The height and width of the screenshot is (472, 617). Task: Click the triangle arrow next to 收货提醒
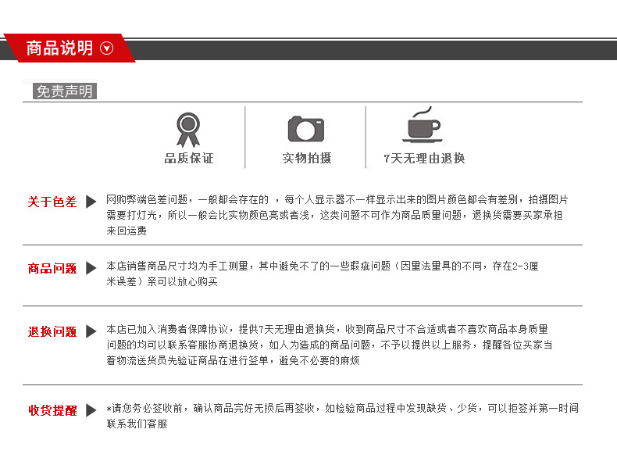click(91, 409)
